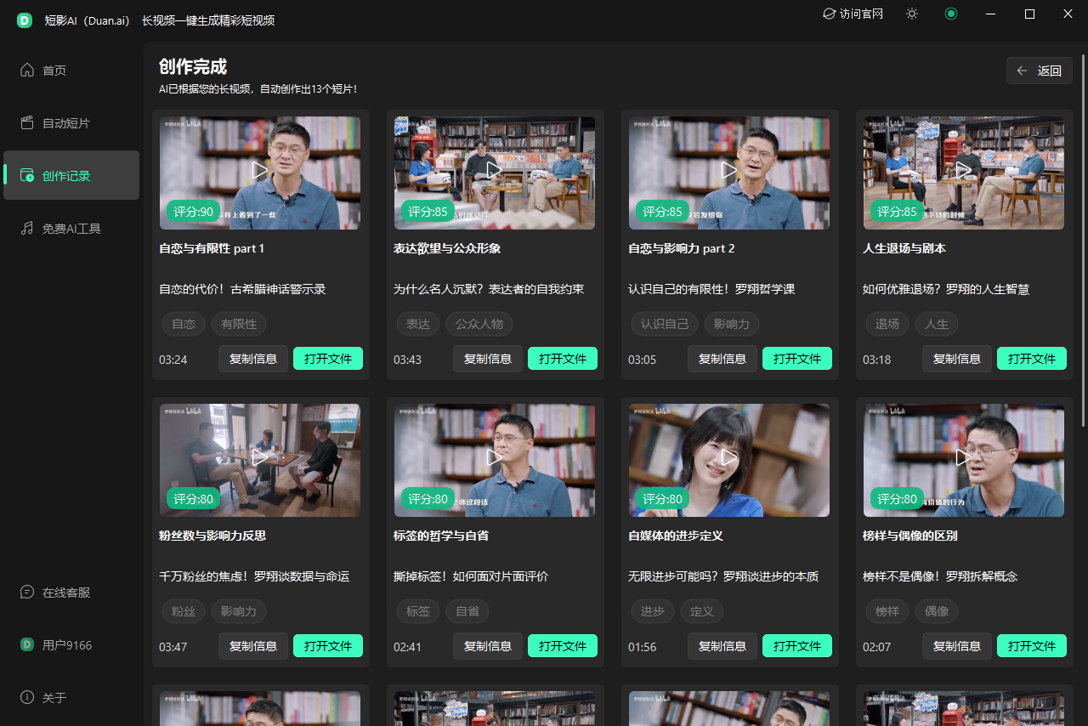1088x726 pixels.
Task: Open file for 自恋与影响力 part 2
Action: 797,359
